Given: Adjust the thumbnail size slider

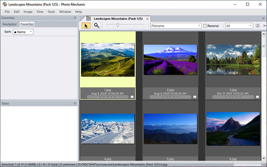Looking at the screenshot, I should coord(118,25).
